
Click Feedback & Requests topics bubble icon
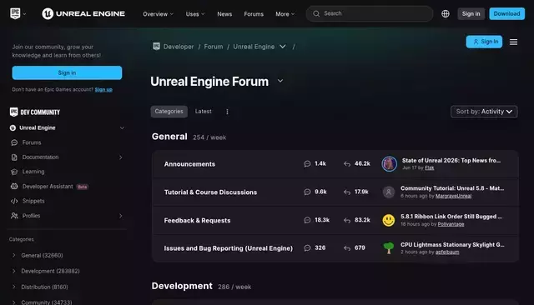point(307,220)
